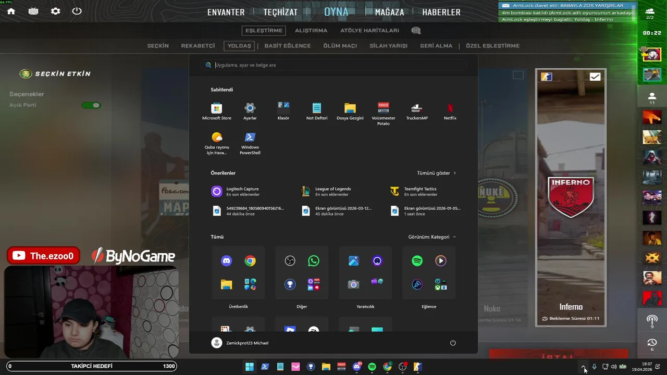The height and width of the screenshot is (375, 667).
Task: Click the game's quit power icon
Action: pos(77,11)
